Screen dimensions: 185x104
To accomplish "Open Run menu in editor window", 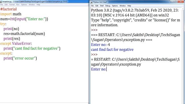I will [x=18, y=5].
